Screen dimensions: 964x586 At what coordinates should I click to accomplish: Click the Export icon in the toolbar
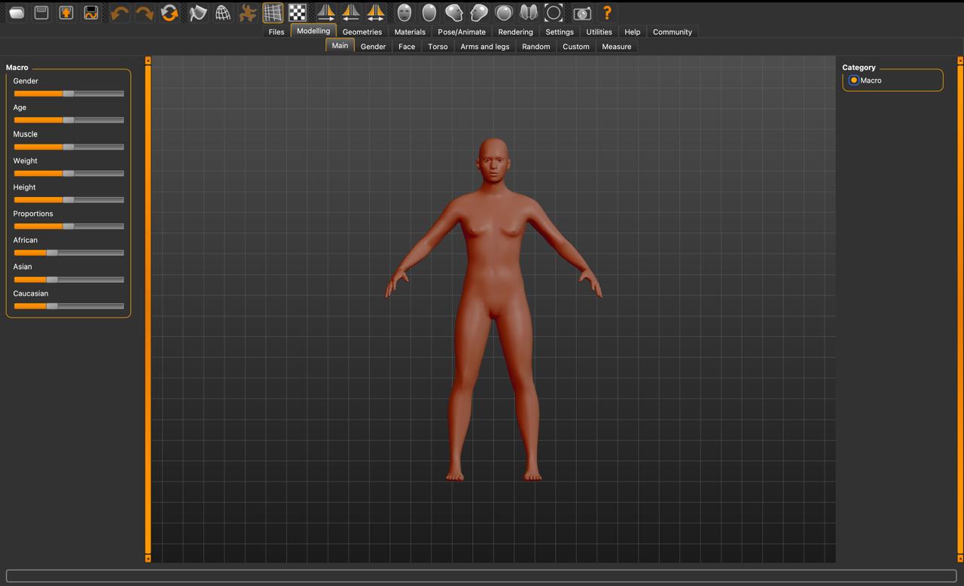(91, 13)
